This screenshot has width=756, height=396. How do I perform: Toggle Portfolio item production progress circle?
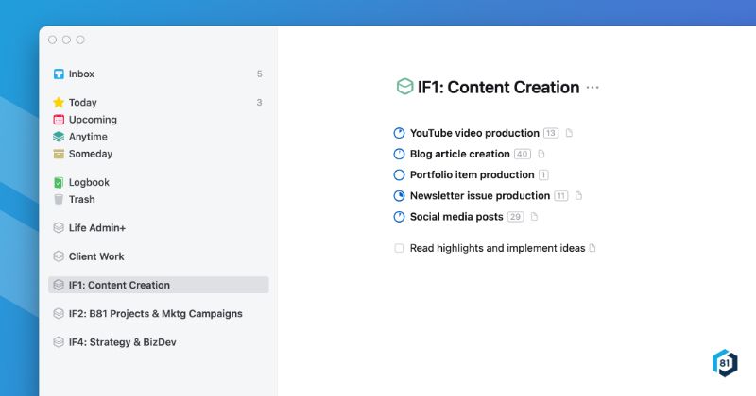click(399, 175)
